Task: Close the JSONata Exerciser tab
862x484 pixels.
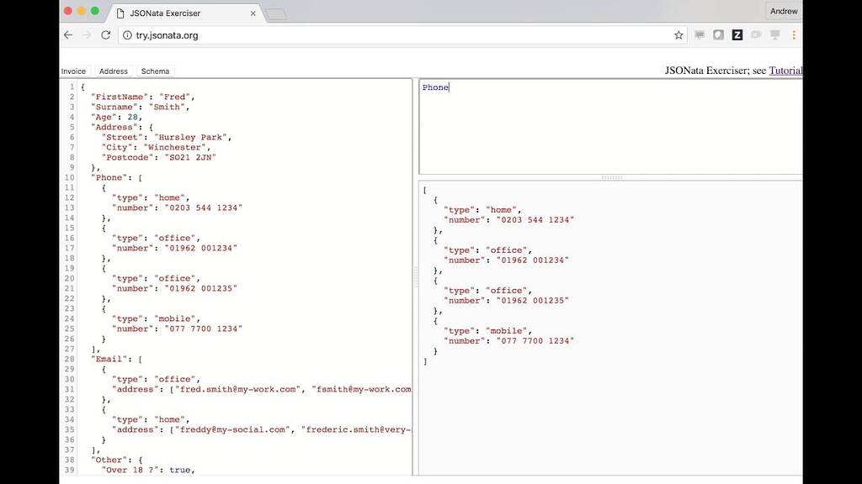Action: [x=253, y=13]
